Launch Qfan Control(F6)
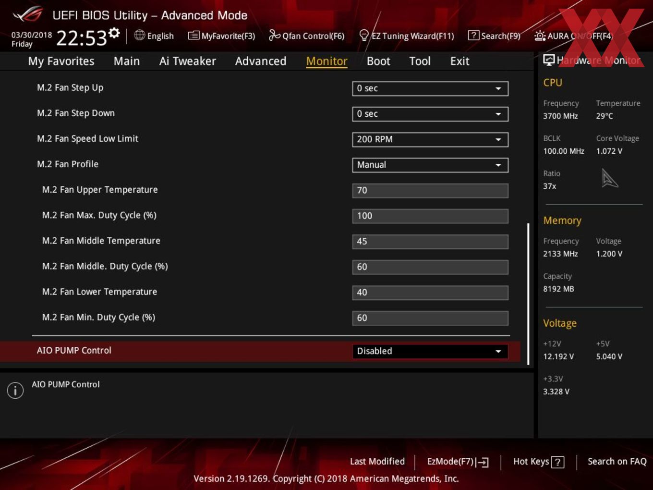The image size is (653, 490). [x=306, y=36]
